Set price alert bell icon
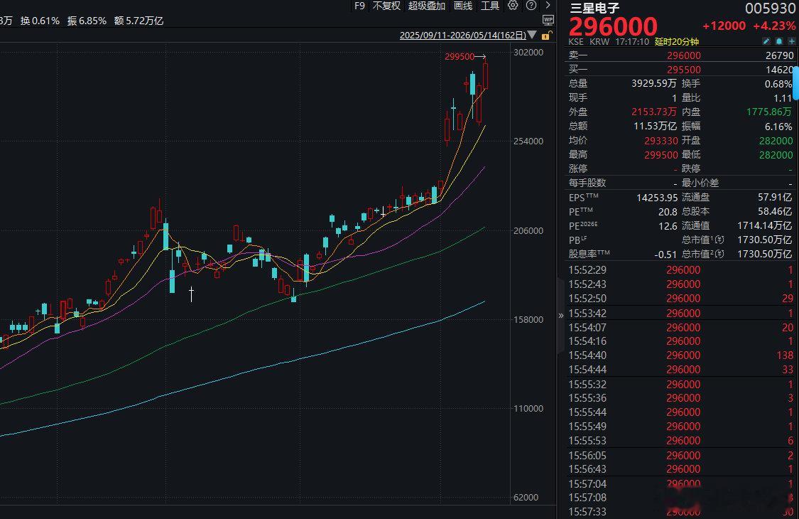This screenshot has height=519, width=799. (779, 41)
